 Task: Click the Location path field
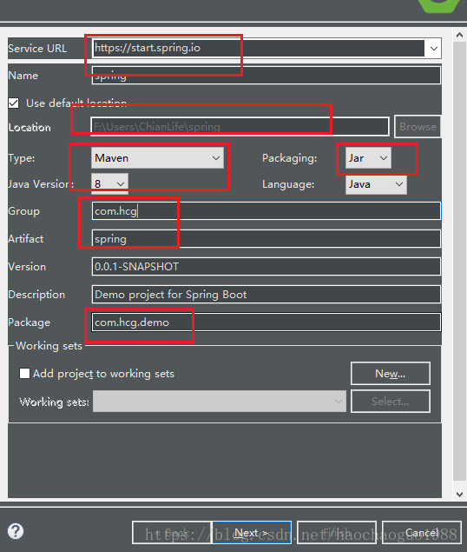(x=240, y=126)
